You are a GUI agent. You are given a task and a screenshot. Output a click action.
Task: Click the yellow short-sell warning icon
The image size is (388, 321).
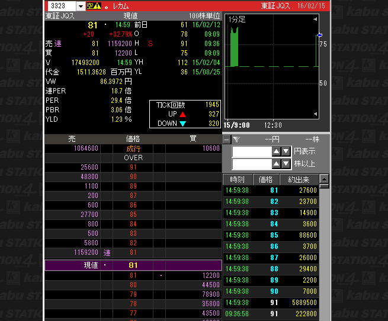click(94, 6)
